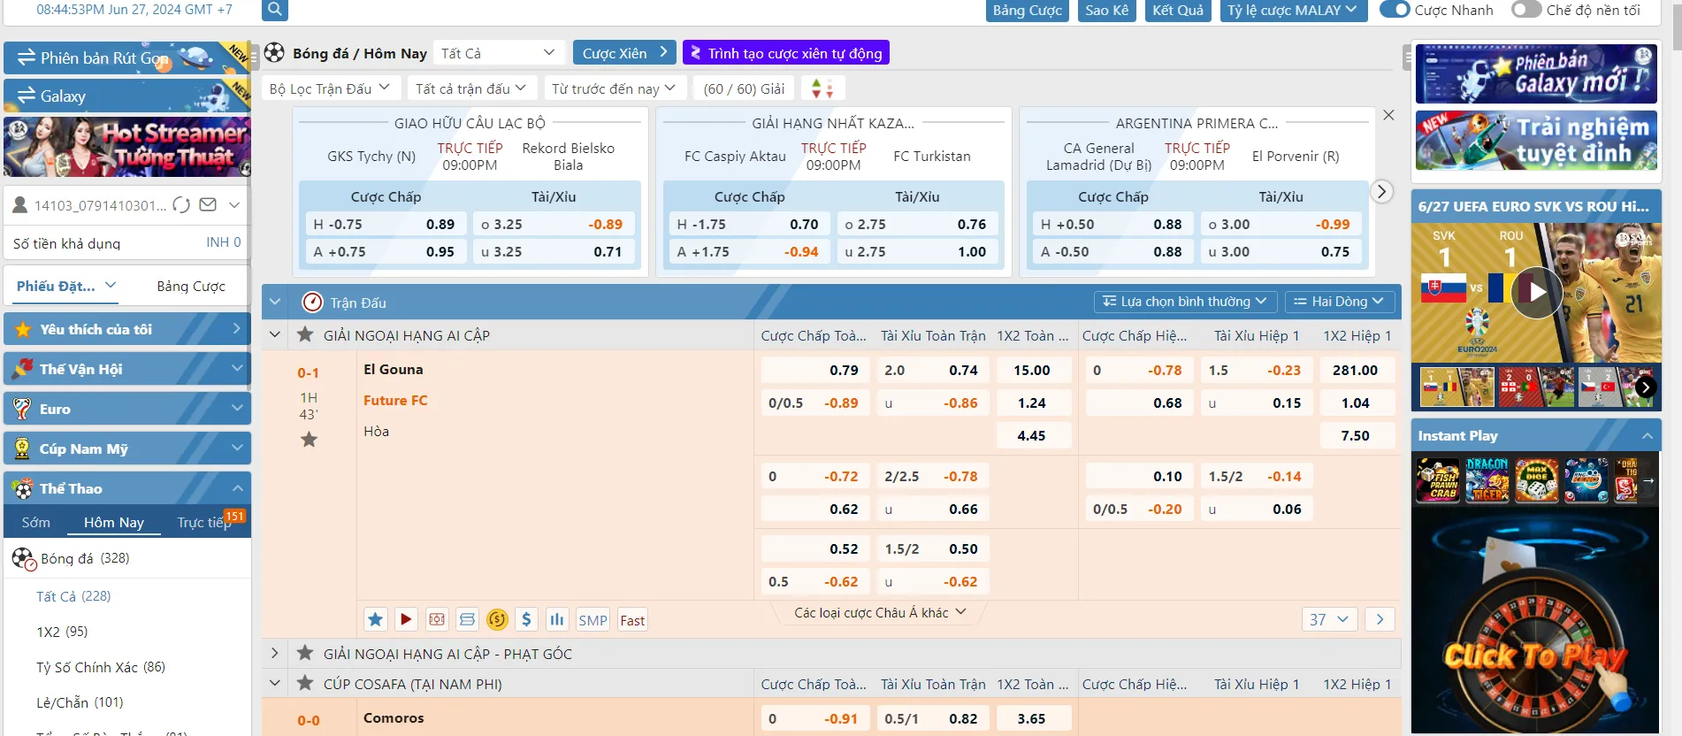
Task: Click the blue dollar sign icon in match toolbar
Action: pos(526,619)
